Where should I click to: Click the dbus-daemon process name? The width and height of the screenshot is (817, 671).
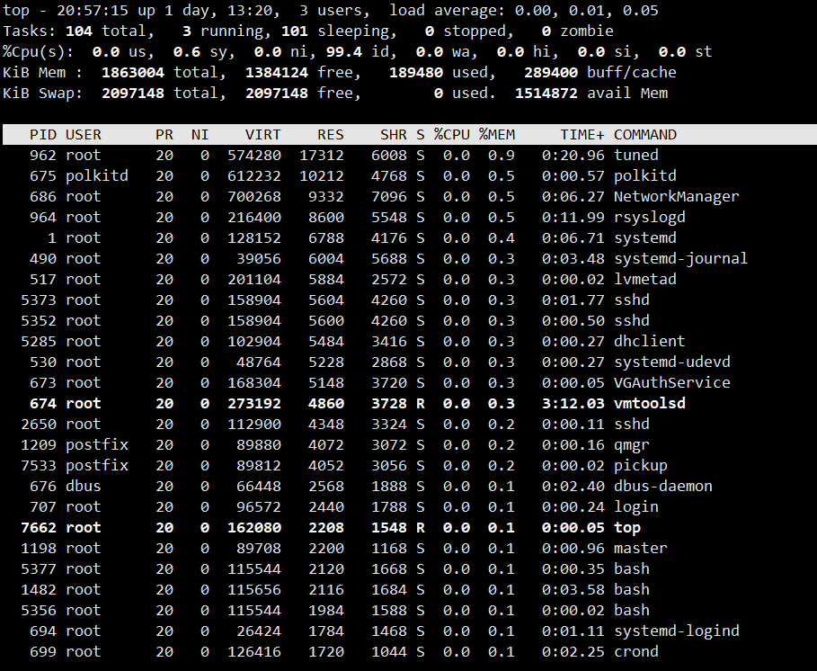(662, 487)
